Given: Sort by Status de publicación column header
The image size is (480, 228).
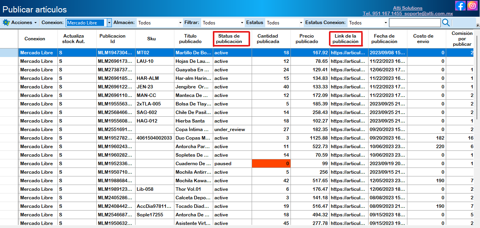Looking at the screenshot, I should (x=231, y=39).
